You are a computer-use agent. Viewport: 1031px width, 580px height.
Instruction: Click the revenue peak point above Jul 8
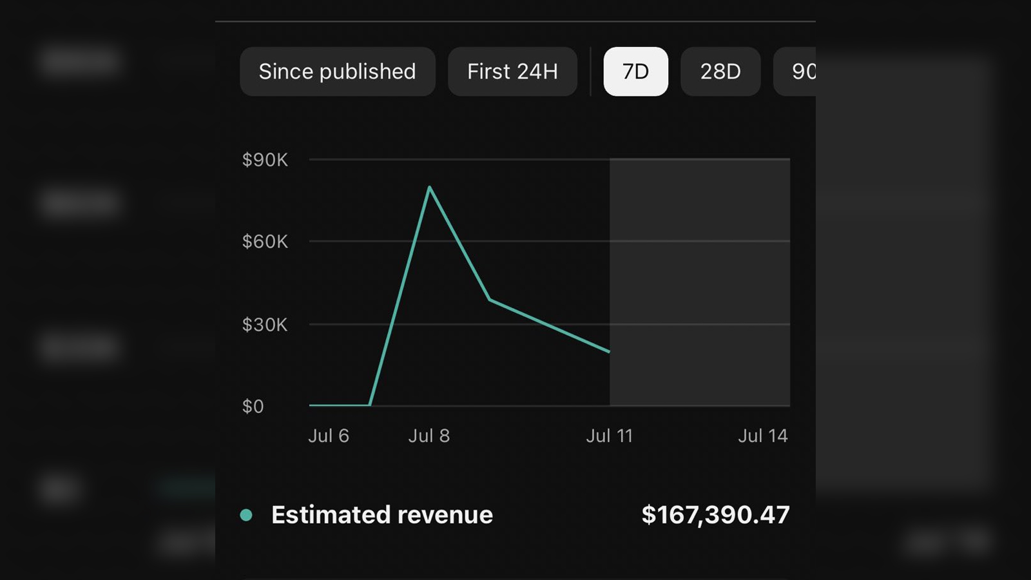tap(430, 188)
